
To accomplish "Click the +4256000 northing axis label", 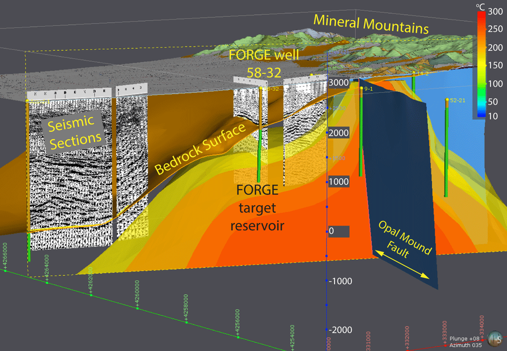I will tap(238, 323).
